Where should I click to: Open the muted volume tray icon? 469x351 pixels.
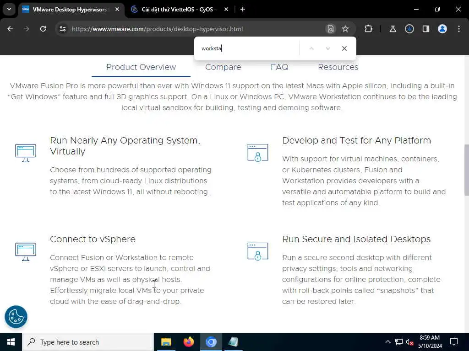(410, 342)
